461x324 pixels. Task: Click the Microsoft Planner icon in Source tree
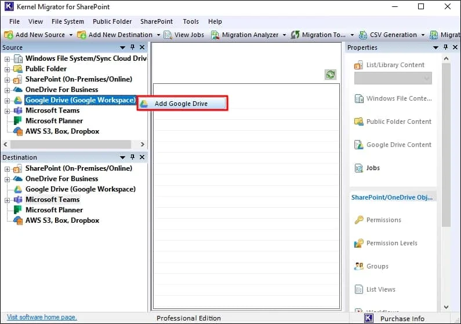[x=18, y=121]
